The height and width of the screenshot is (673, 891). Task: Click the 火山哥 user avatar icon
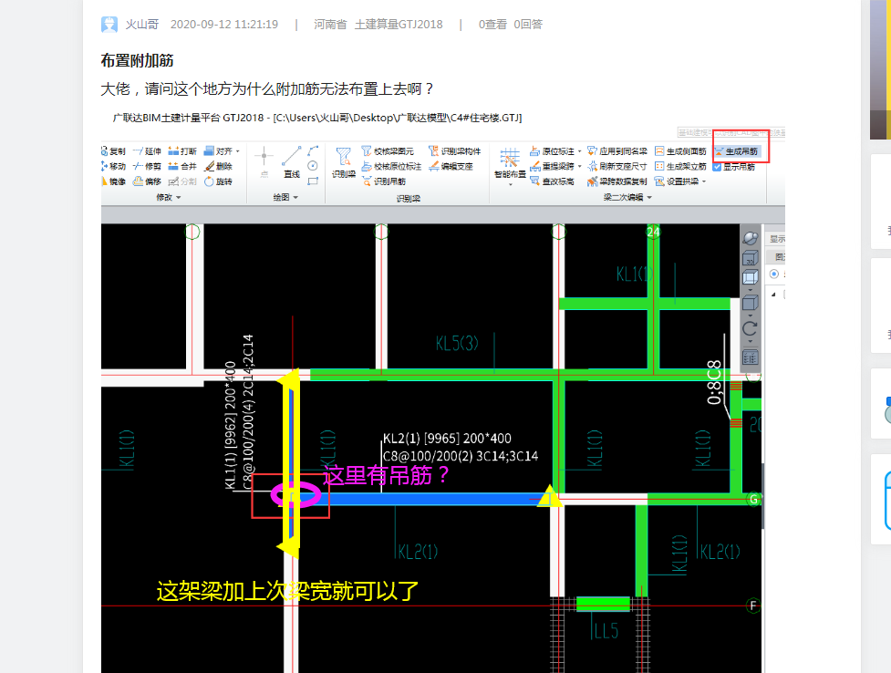pos(109,24)
